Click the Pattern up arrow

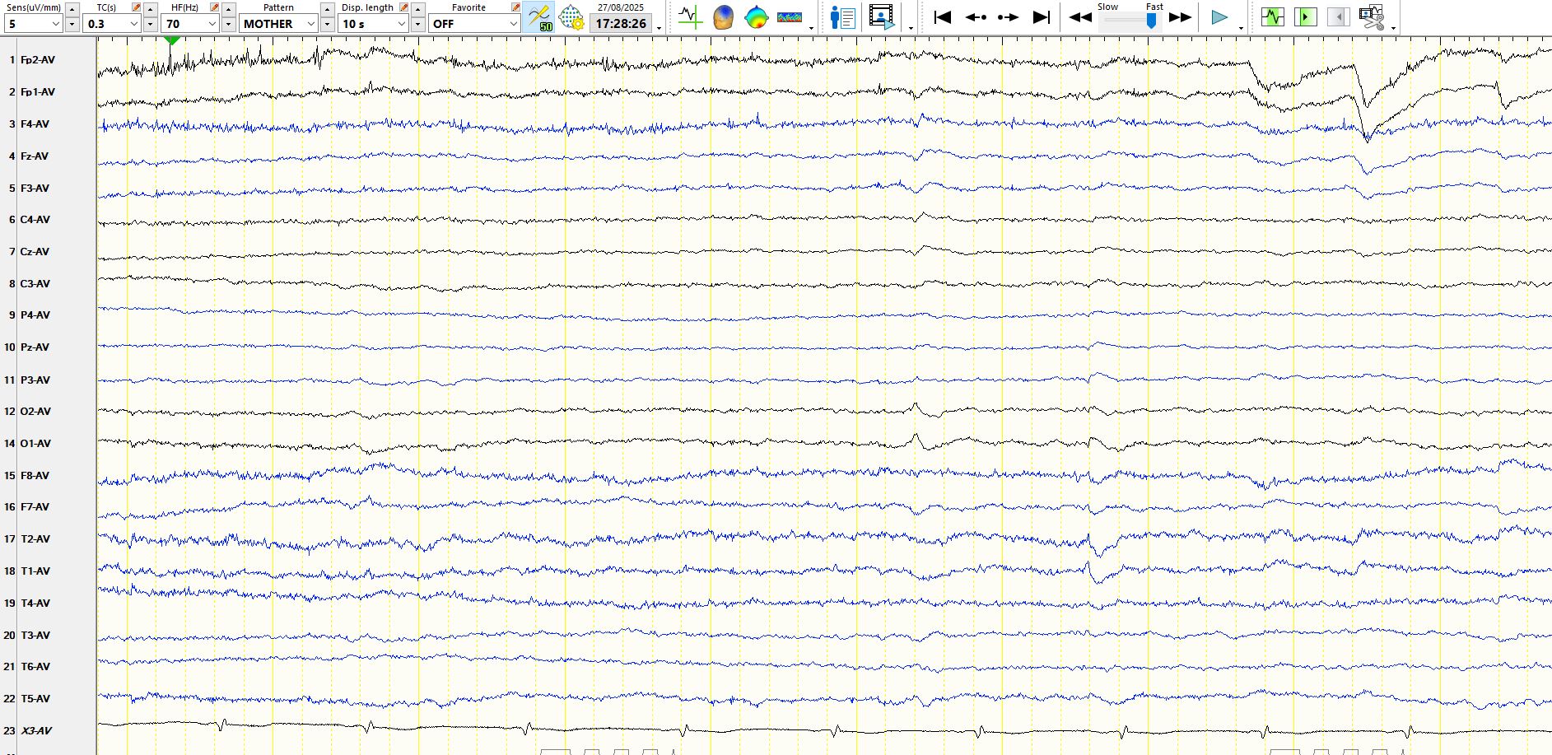(327, 9)
